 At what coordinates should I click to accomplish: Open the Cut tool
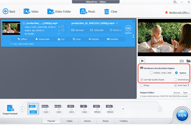[61, 39]
